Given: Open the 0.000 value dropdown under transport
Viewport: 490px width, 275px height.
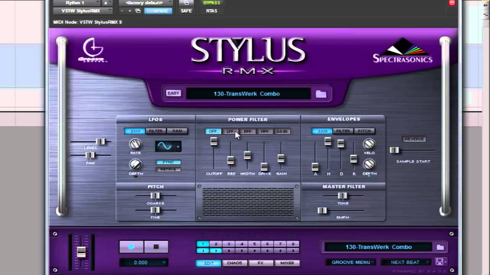Looking at the screenshot, I should (x=143, y=262).
